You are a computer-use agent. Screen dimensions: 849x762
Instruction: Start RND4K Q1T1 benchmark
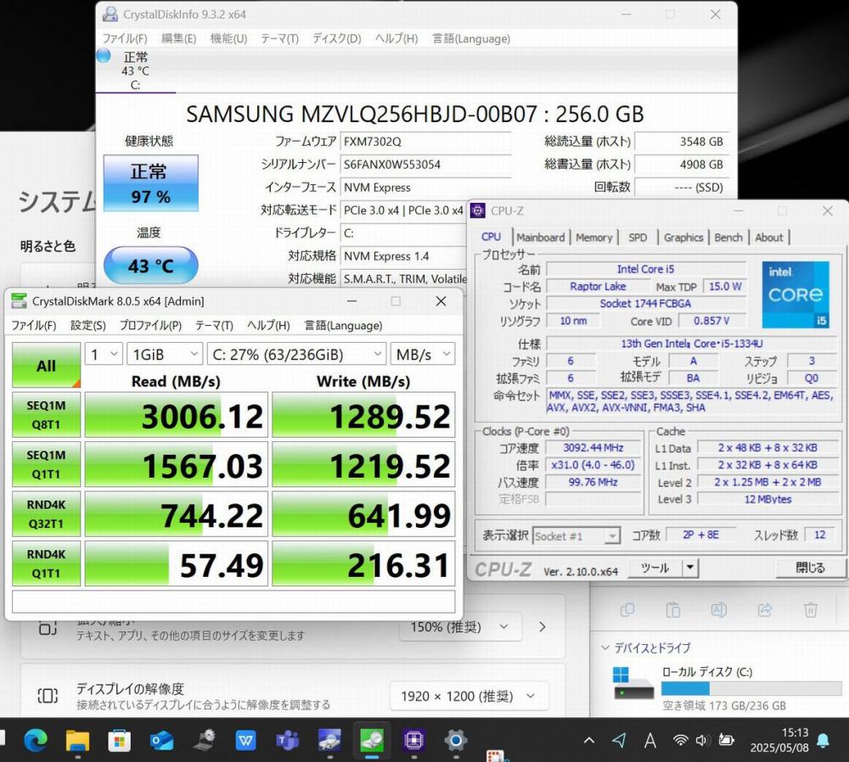pyautogui.click(x=46, y=563)
